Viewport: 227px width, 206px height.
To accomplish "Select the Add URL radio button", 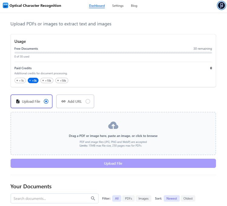I will (x=88, y=101).
